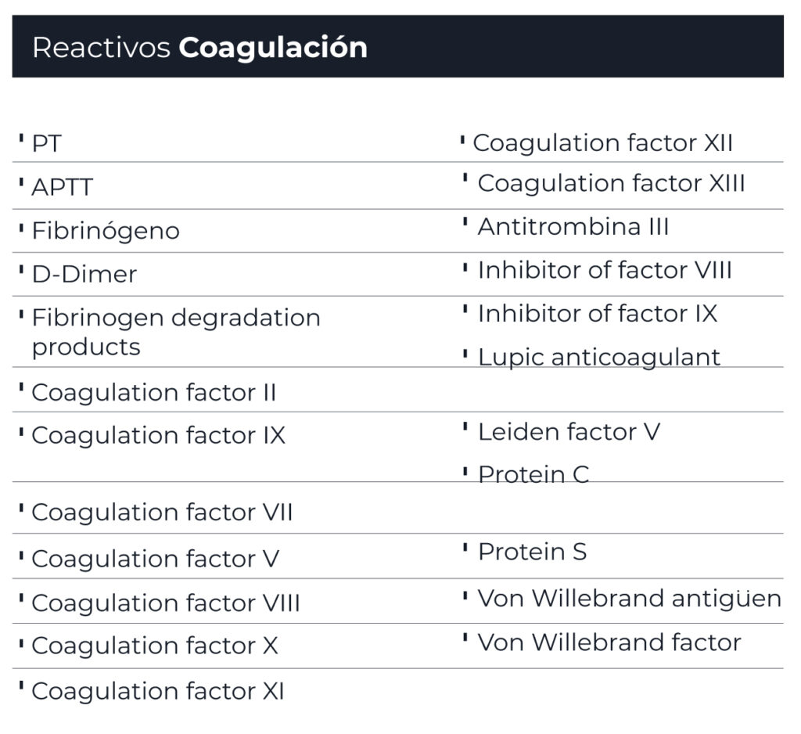Select the Protein S reagent
Image resolution: width=801 pixels, height=734 pixels.
coord(532,552)
